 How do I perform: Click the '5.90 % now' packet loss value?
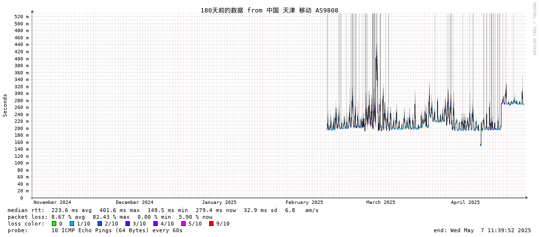195,217
